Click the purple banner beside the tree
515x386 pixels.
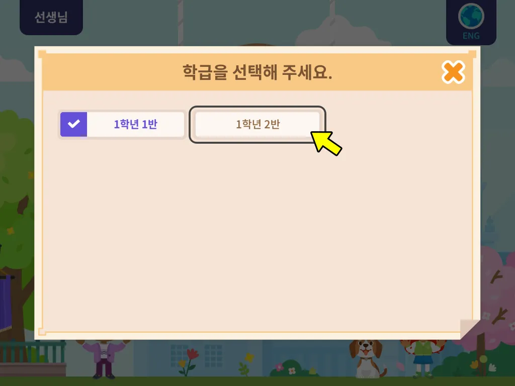[6, 304]
